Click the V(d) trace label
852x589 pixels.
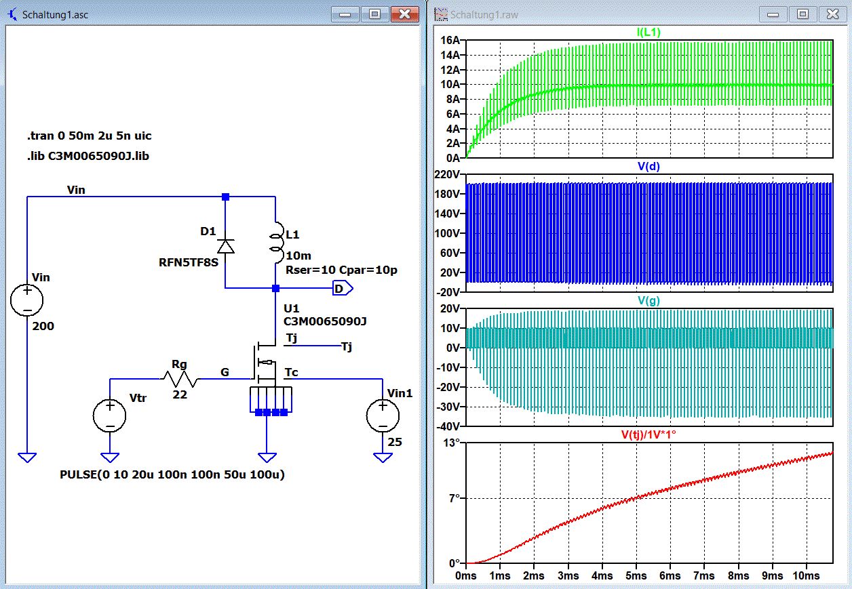[x=650, y=167]
